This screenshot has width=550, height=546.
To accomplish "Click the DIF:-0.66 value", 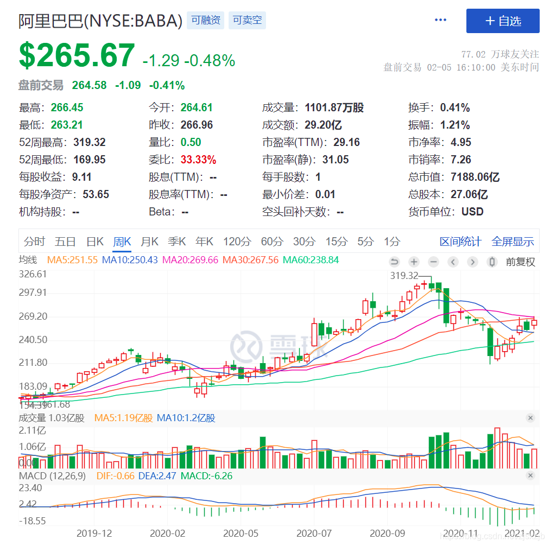I will point(116,476).
